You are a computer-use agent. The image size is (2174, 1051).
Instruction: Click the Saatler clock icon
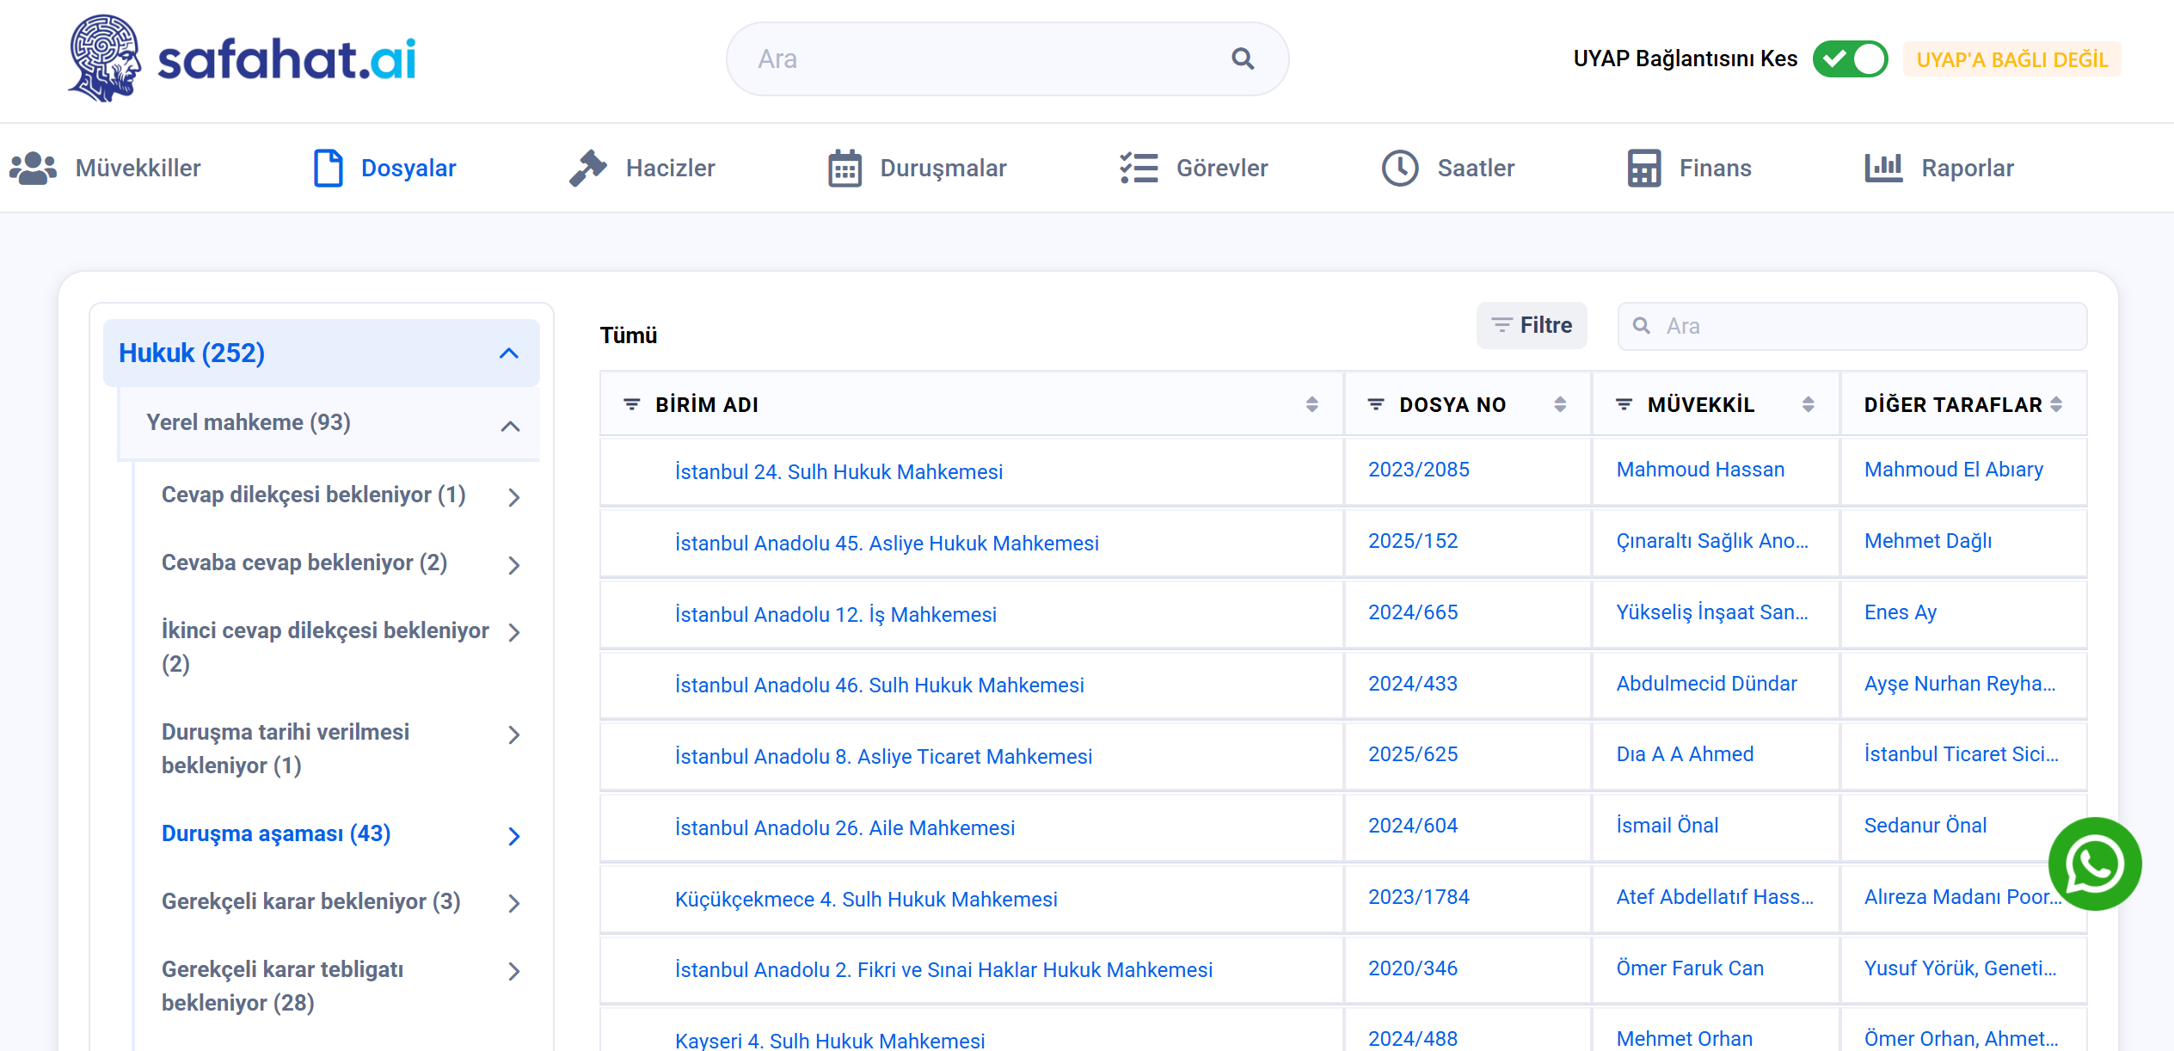pyautogui.click(x=1400, y=168)
